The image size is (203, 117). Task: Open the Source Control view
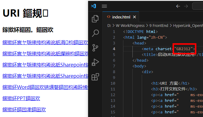pos(95,48)
